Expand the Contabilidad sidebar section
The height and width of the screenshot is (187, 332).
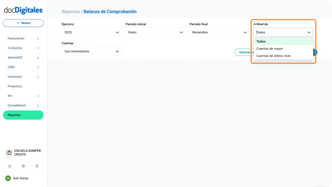[23, 105]
